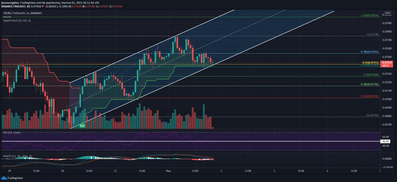The image size is (397, 182).
Task: Click the yellow 0.65(0.07413) Fibonacci label
Action: click(x=370, y=63)
